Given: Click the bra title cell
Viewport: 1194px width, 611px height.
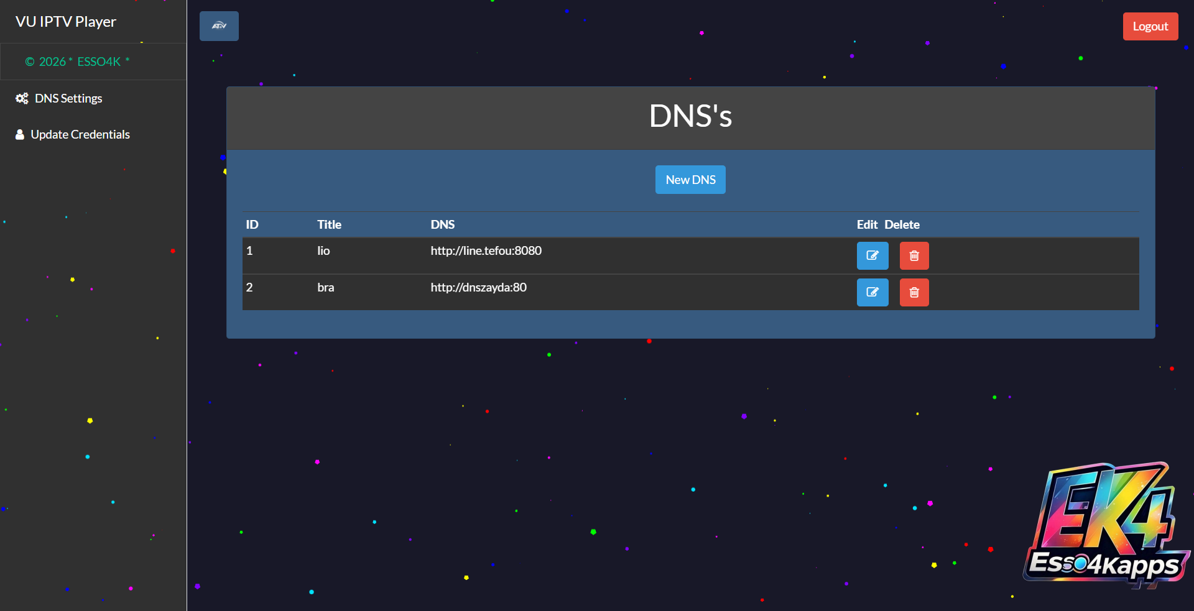Looking at the screenshot, I should point(325,287).
